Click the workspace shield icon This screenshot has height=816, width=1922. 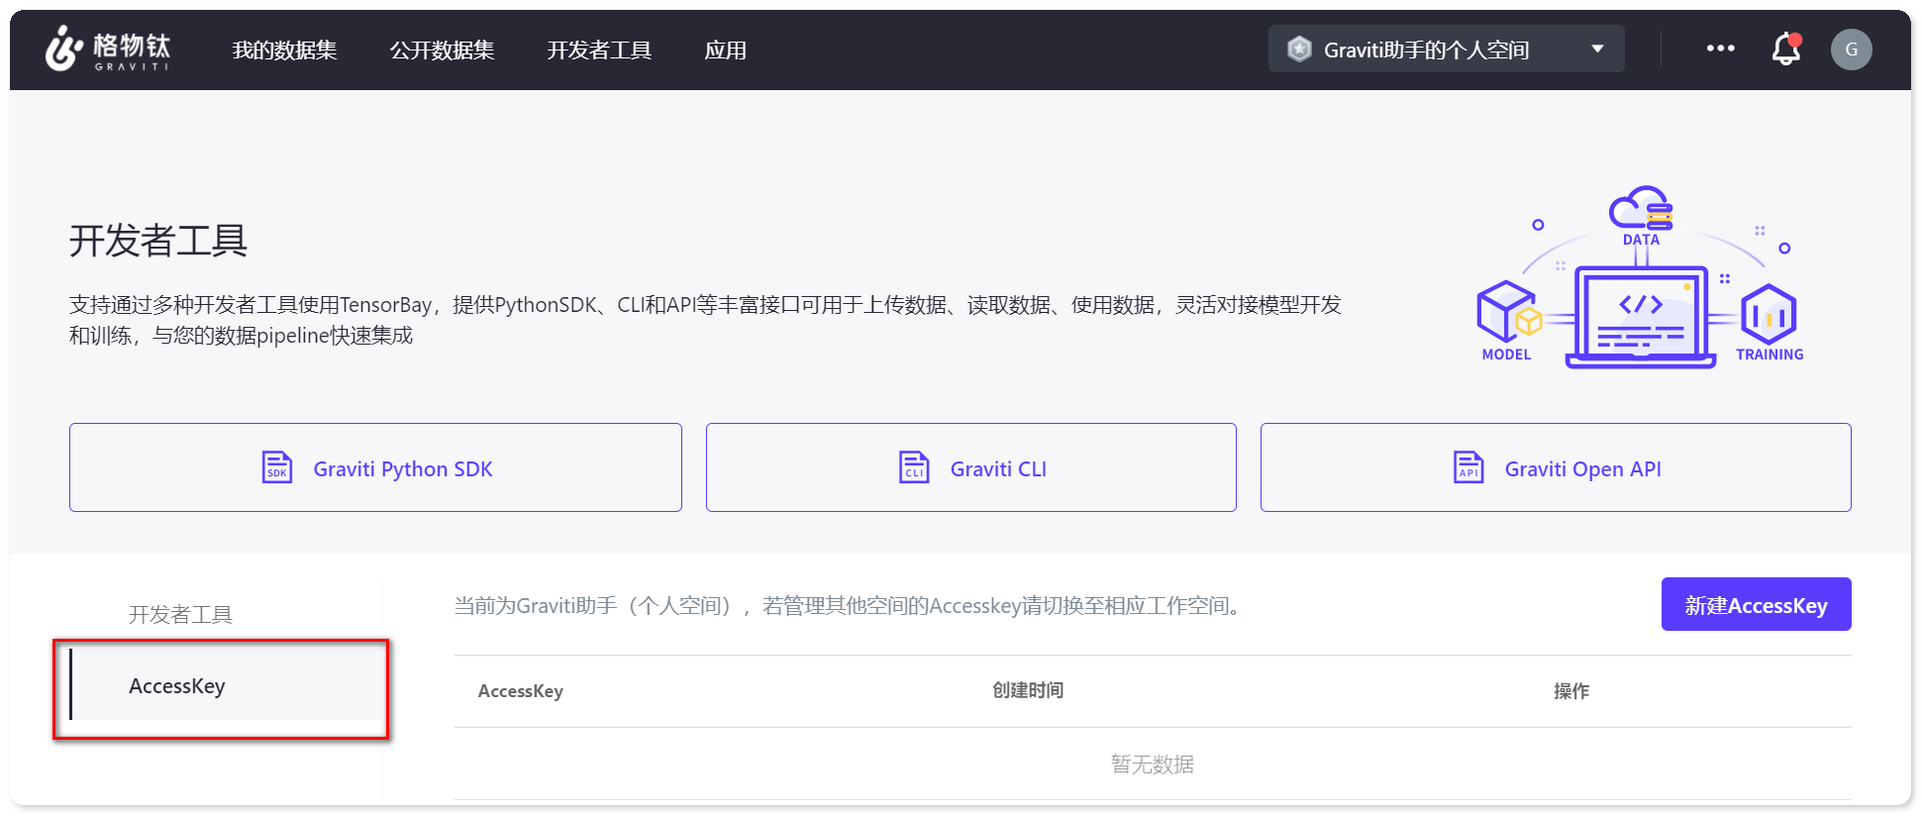(x=1299, y=50)
